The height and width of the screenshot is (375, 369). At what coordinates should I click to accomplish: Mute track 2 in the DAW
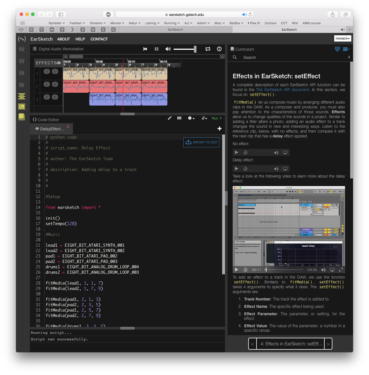point(55,84)
